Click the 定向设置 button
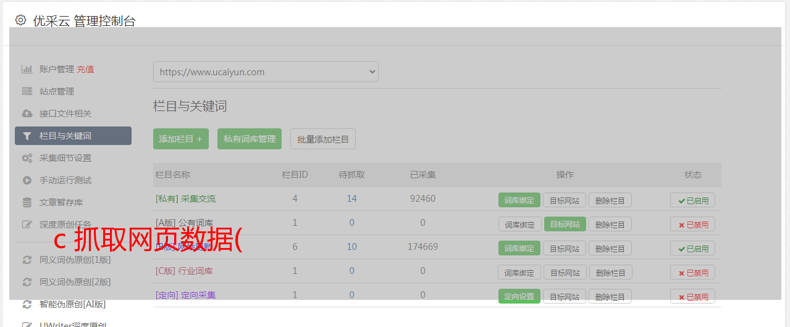This screenshot has height=327, width=790. (x=519, y=296)
